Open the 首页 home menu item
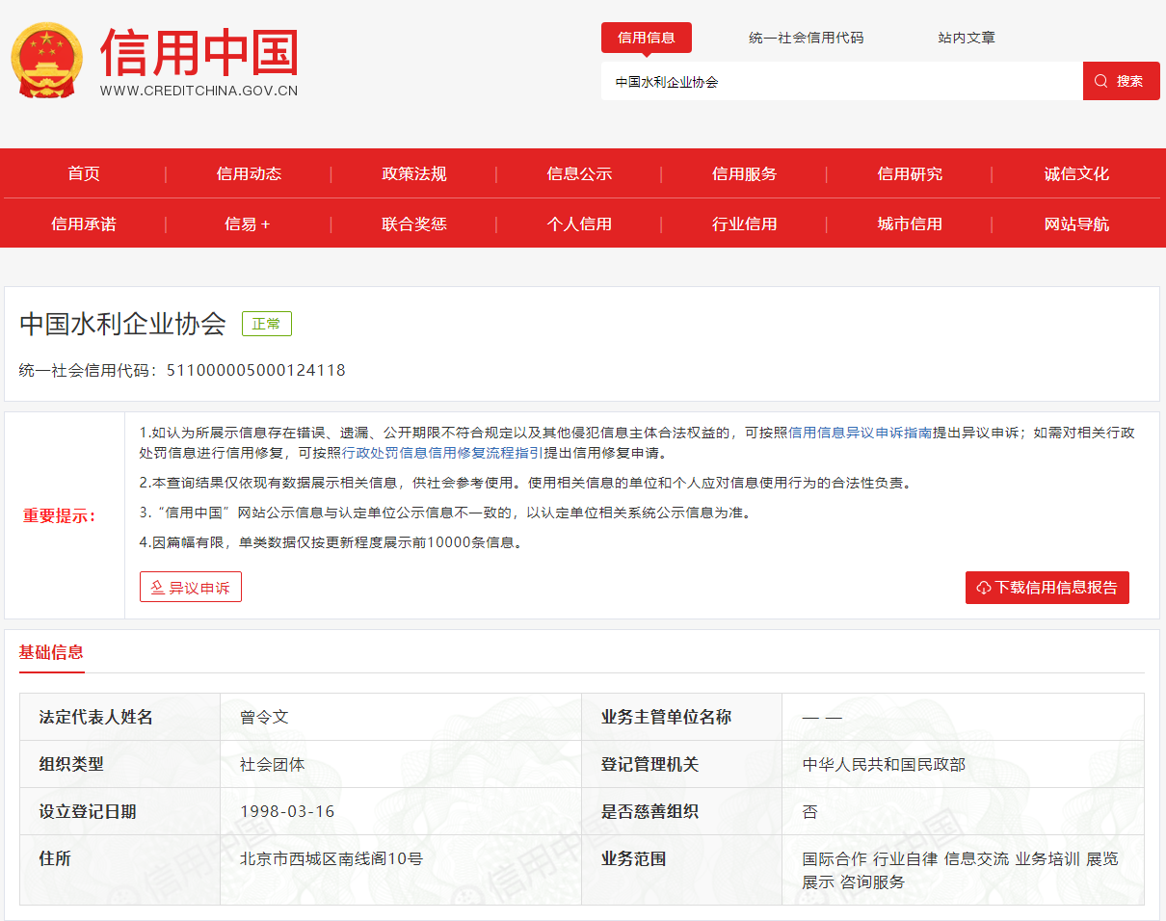The image size is (1166, 921). (x=84, y=174)
